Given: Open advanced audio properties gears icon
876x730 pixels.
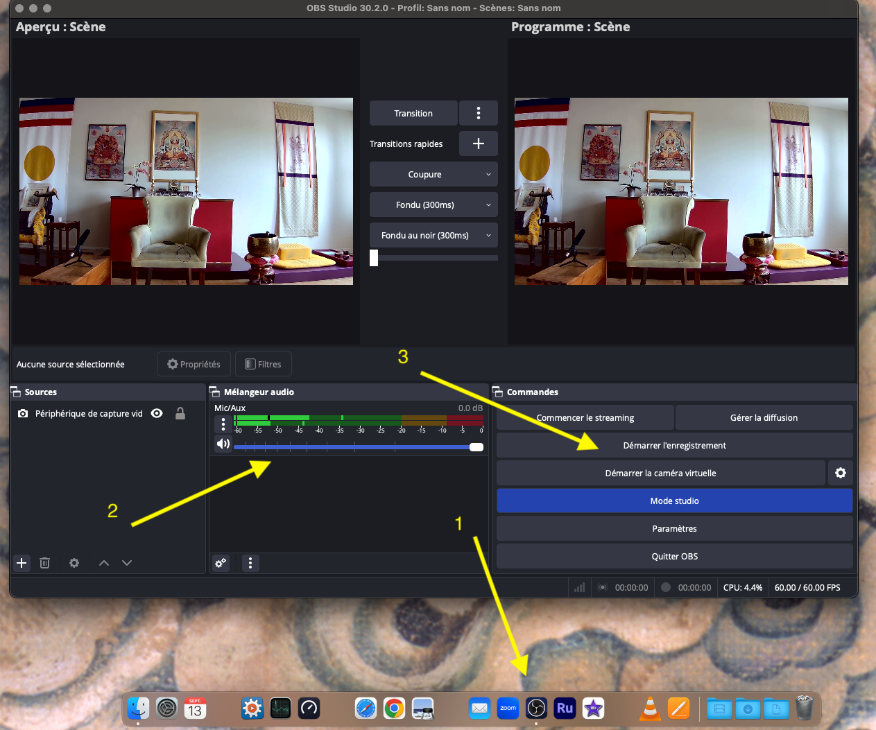Looking at the screenshot, I should click(x=221, y=563).
